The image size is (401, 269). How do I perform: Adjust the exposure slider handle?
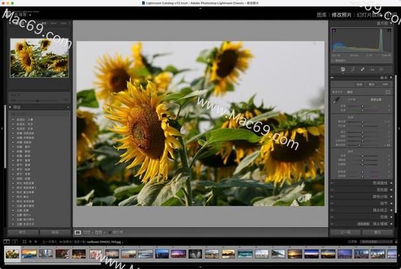(363, 122)
